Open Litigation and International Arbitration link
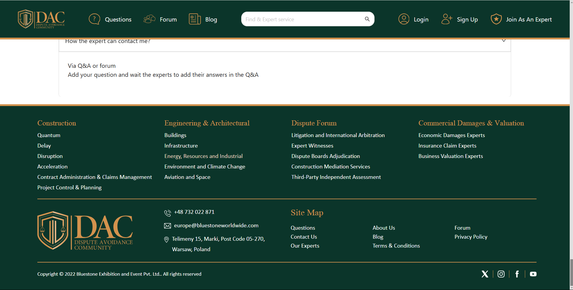The width and height of the screenshot is (573, 290). click(x=338, y=135)
